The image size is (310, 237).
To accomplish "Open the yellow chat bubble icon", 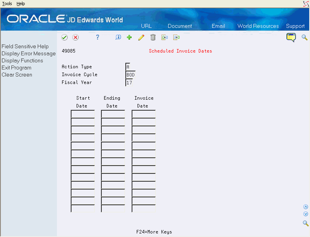I will [291, 38].
